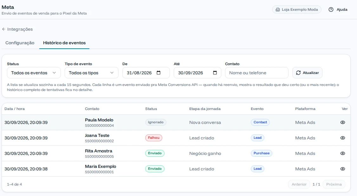
Task: Click the refresh icon on Atualizar
Action: point(298,73)
